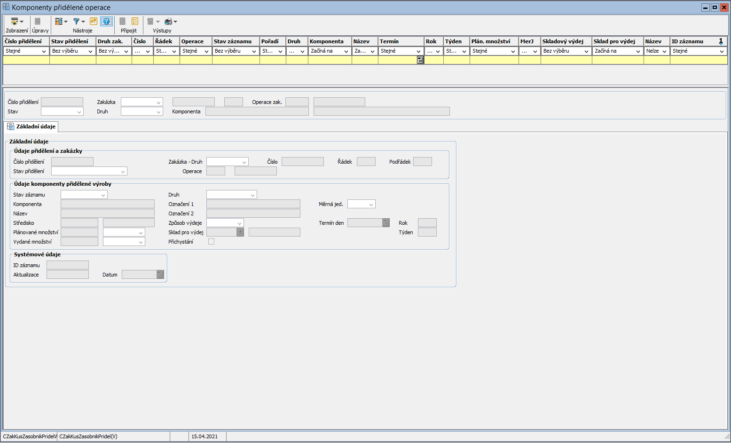
Task: Click the funnel filter icon
Action: [x=77, y=22]
